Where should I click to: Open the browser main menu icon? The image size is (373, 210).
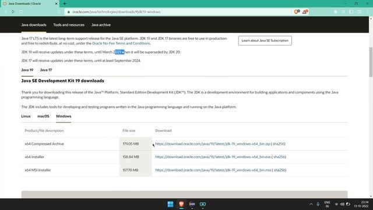click(x=367, y=12)
